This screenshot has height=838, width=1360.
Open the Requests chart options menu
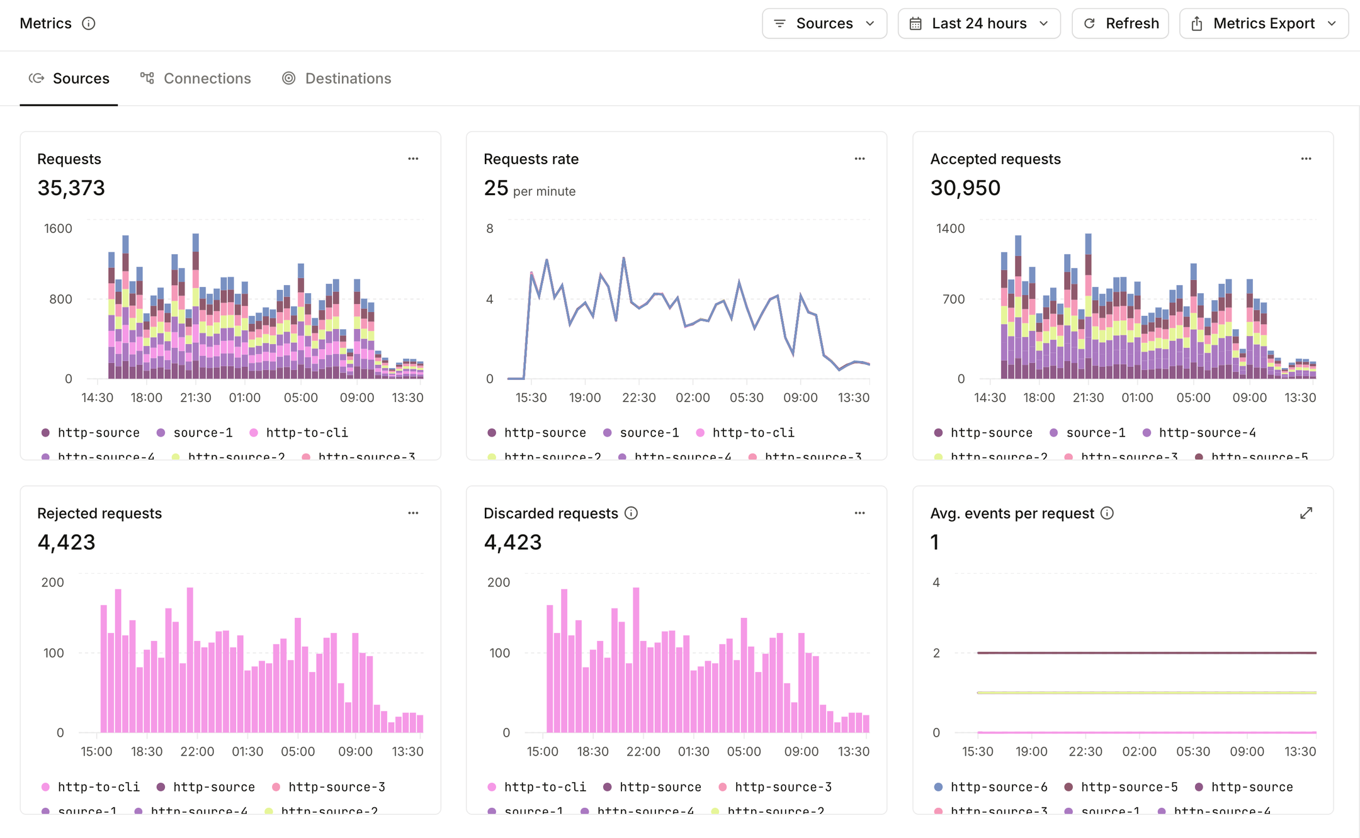coord(413,159)
